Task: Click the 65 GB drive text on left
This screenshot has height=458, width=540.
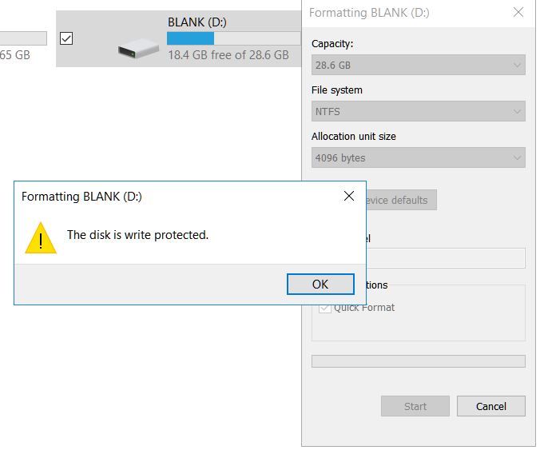Action: (x=15, y=55)
